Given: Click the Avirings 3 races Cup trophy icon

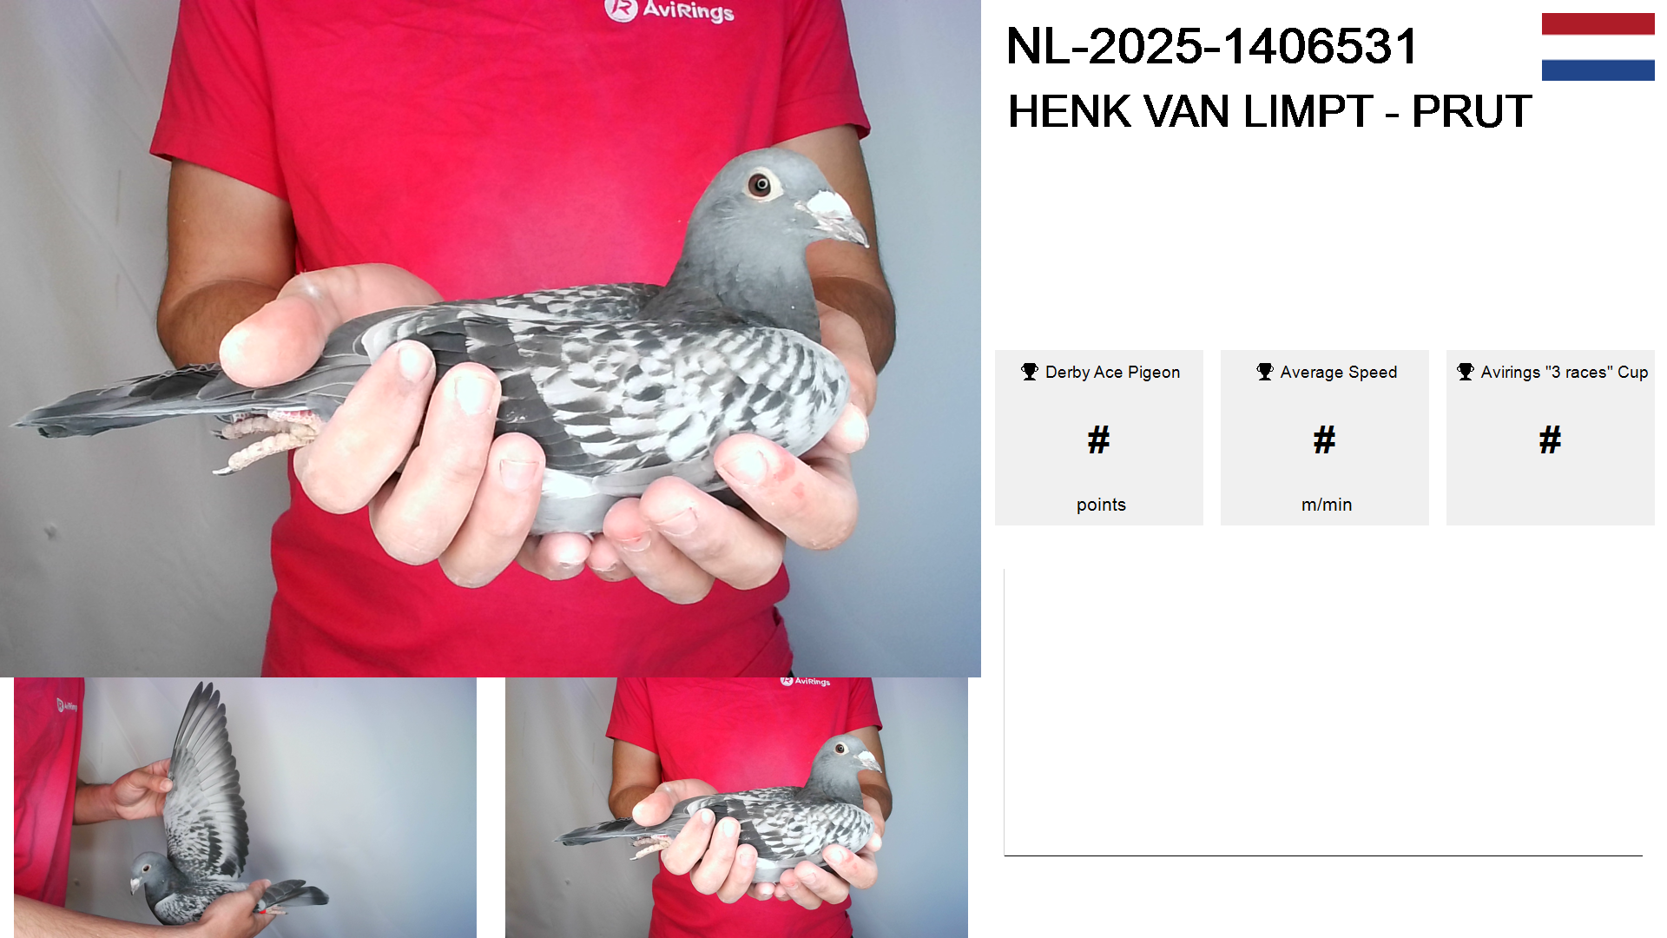Looking at the screenshot, I should pyautogui.click(x=1466, y=372).
